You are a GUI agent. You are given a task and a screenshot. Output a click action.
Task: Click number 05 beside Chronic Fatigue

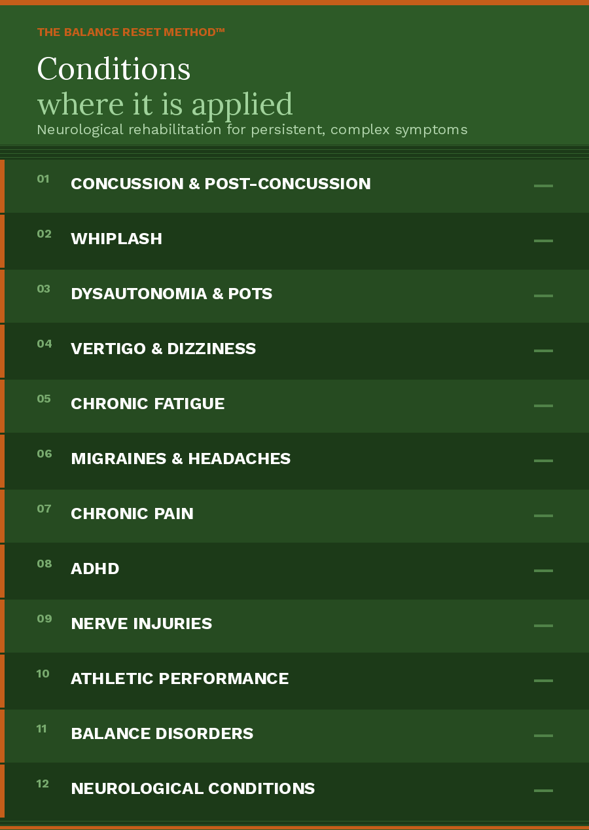click(44, 399)
